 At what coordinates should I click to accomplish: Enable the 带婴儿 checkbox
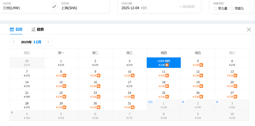pos(231,9)
